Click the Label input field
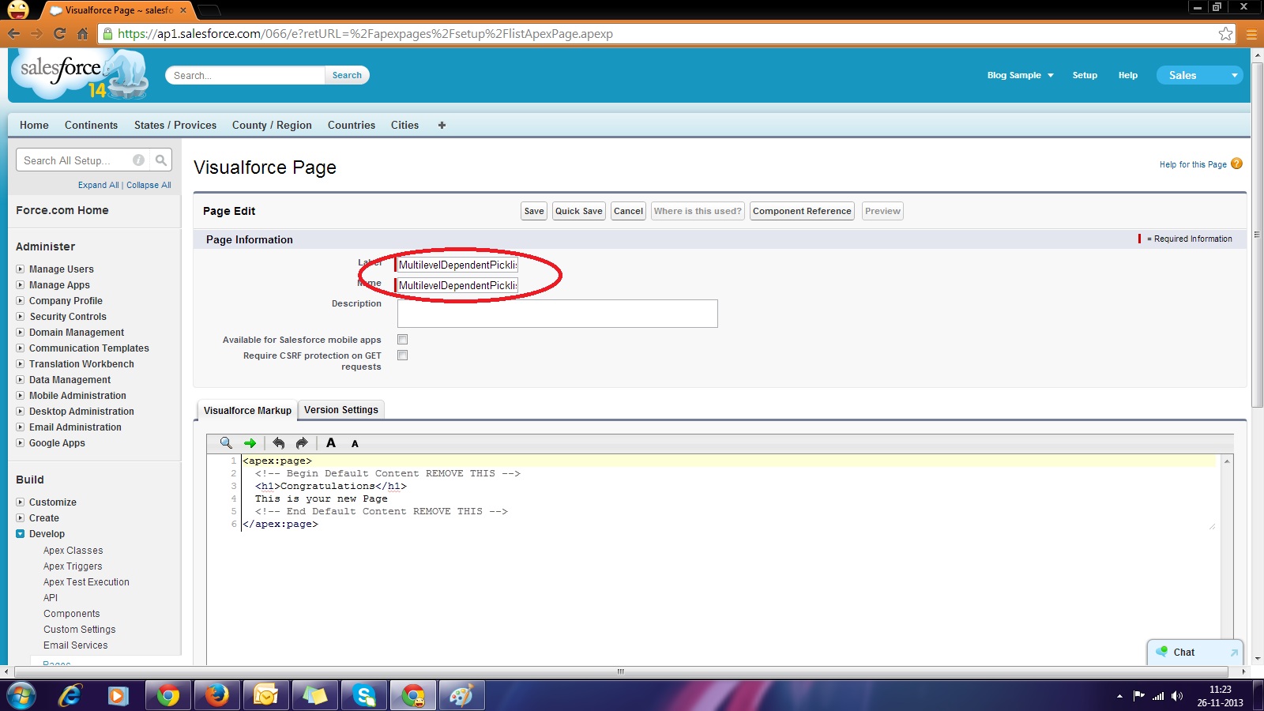 pyautogui.click(x=457, y=265)
